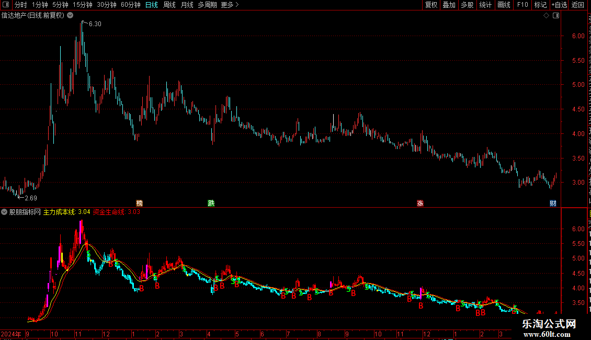Click the 复权 button

point(431,5)
